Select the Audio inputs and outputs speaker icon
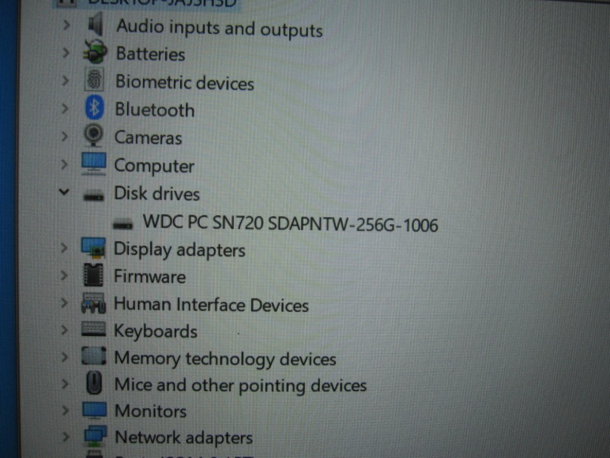This screenshot has height=458, width=610. click(95, 25)
